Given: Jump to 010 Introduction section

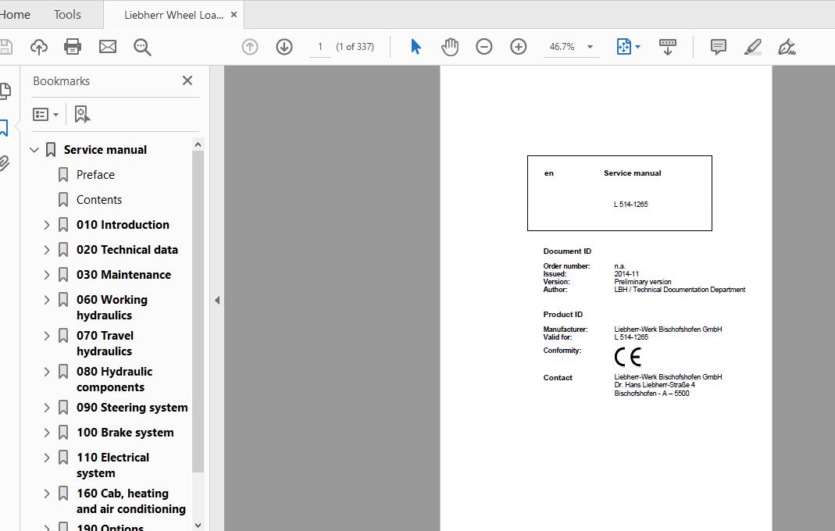Looking at the screenshot, I should coord(123,225).
